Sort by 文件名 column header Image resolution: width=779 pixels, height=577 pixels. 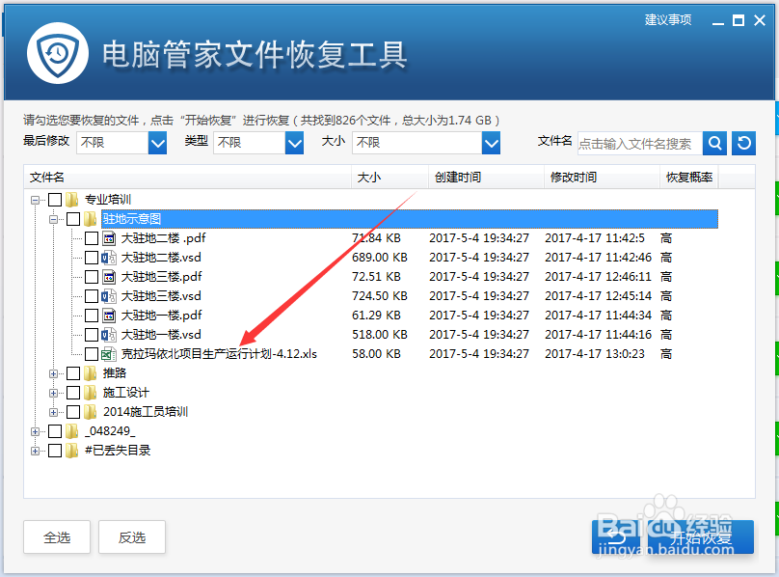click(188, 178)
